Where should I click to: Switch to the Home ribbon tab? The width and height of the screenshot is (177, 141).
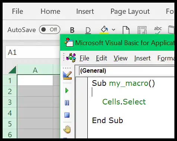(51, 11)
